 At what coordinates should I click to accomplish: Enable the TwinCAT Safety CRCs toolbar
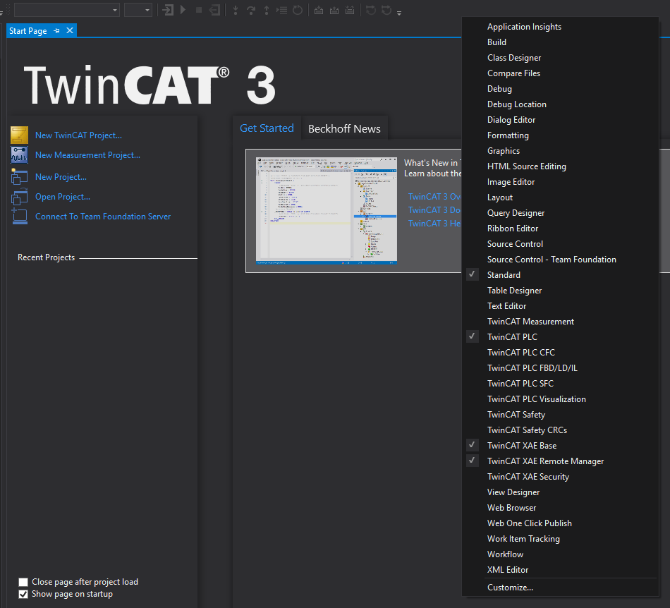click(x=560, y=430)
